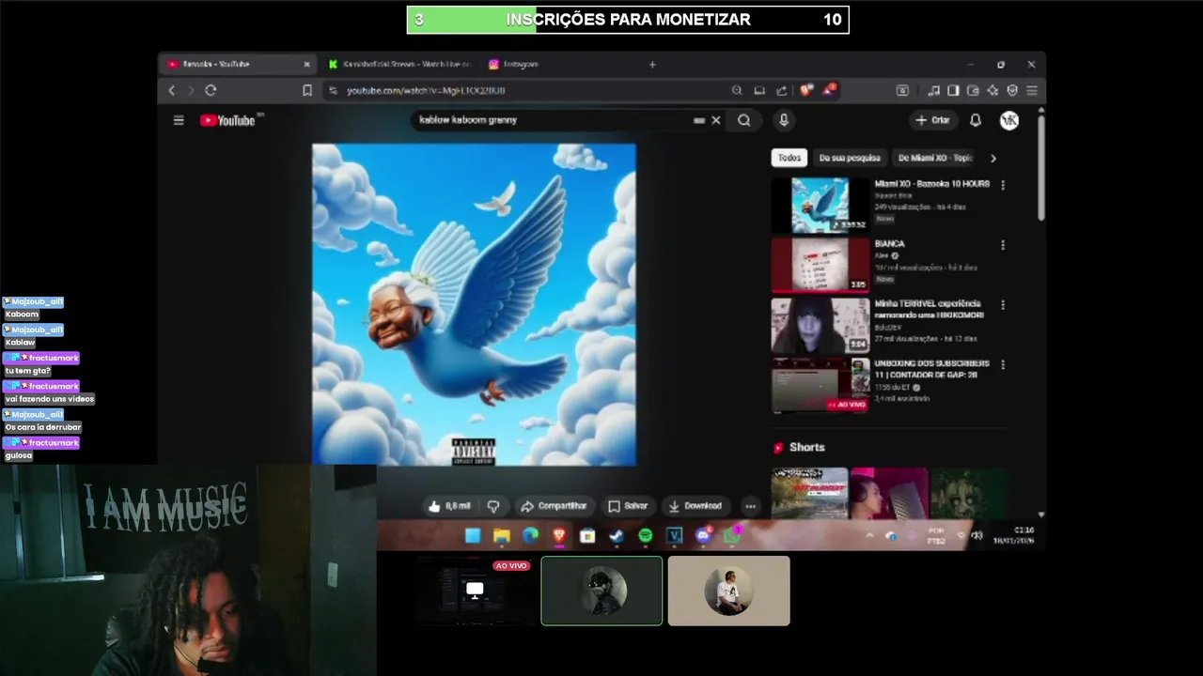Click the Salvar save button
1203x676 pixels.
[x=628, y=506]
